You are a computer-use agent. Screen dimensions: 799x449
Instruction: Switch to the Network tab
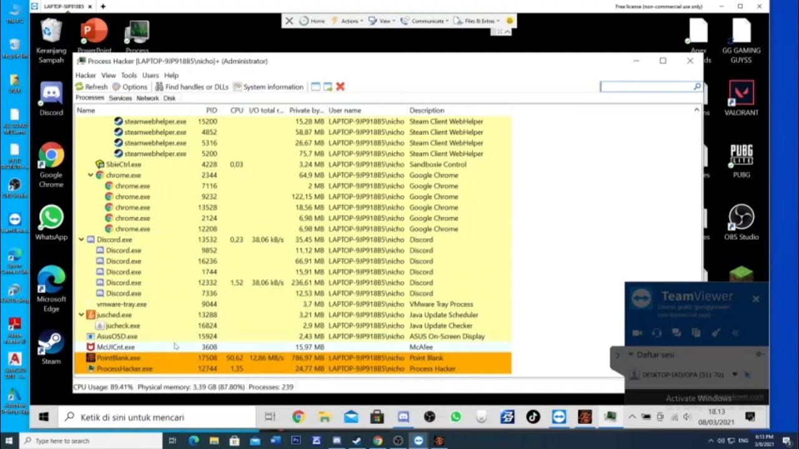click(147, 99)
